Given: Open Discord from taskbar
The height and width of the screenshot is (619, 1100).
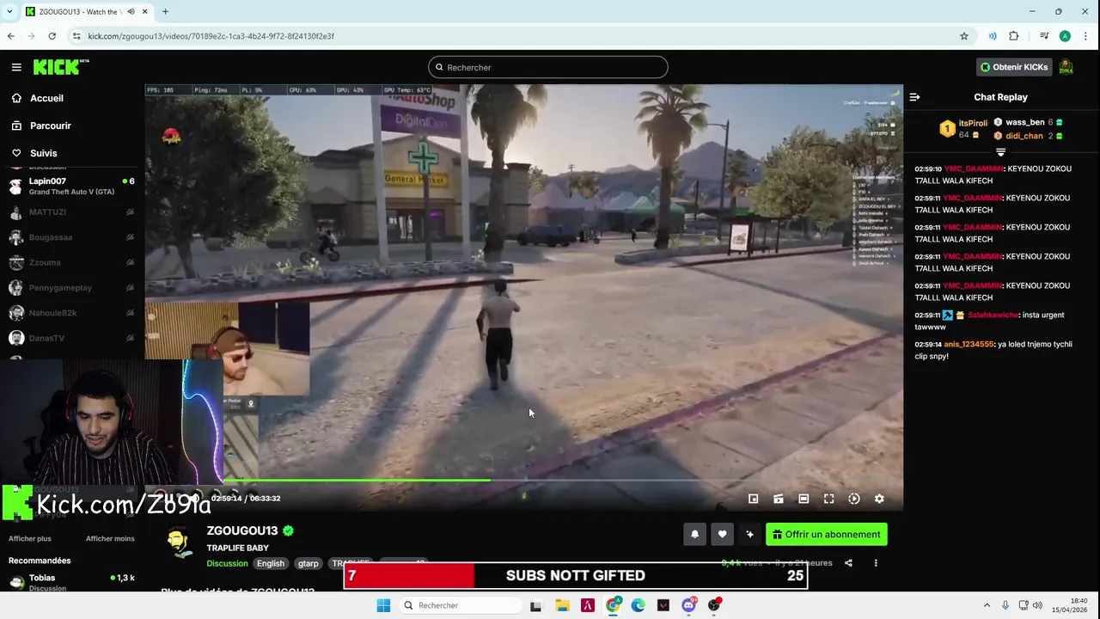Looking at the screenshot, I should [688, 605].
